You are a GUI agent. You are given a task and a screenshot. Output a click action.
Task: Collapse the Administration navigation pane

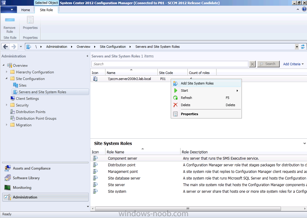[87, 56]
